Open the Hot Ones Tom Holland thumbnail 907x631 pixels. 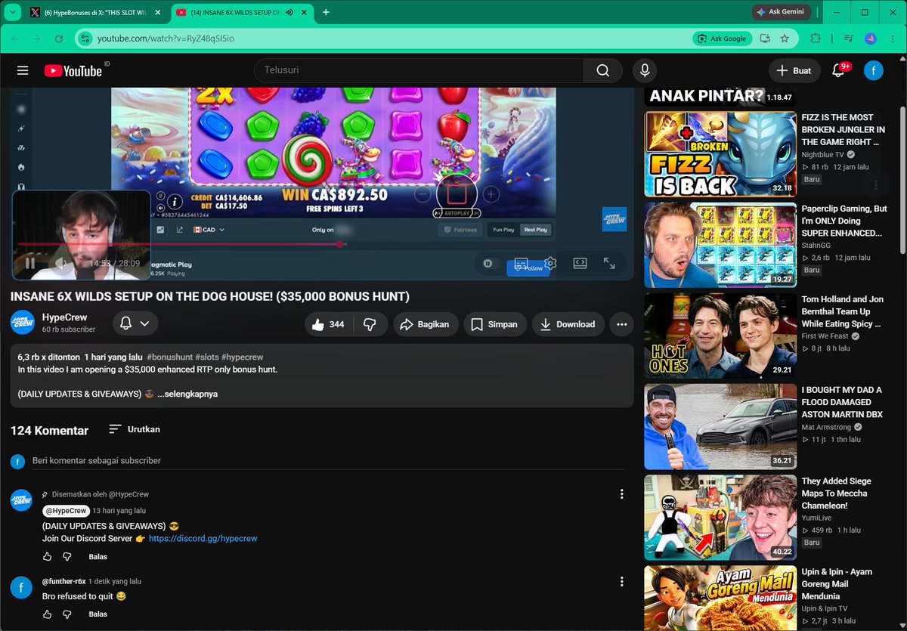(720, 336)
